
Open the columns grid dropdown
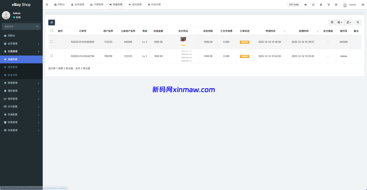point(340,22)
